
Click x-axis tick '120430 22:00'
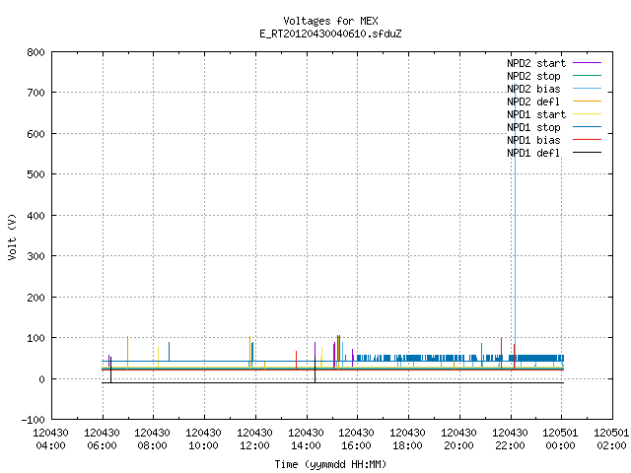(510, 439)
